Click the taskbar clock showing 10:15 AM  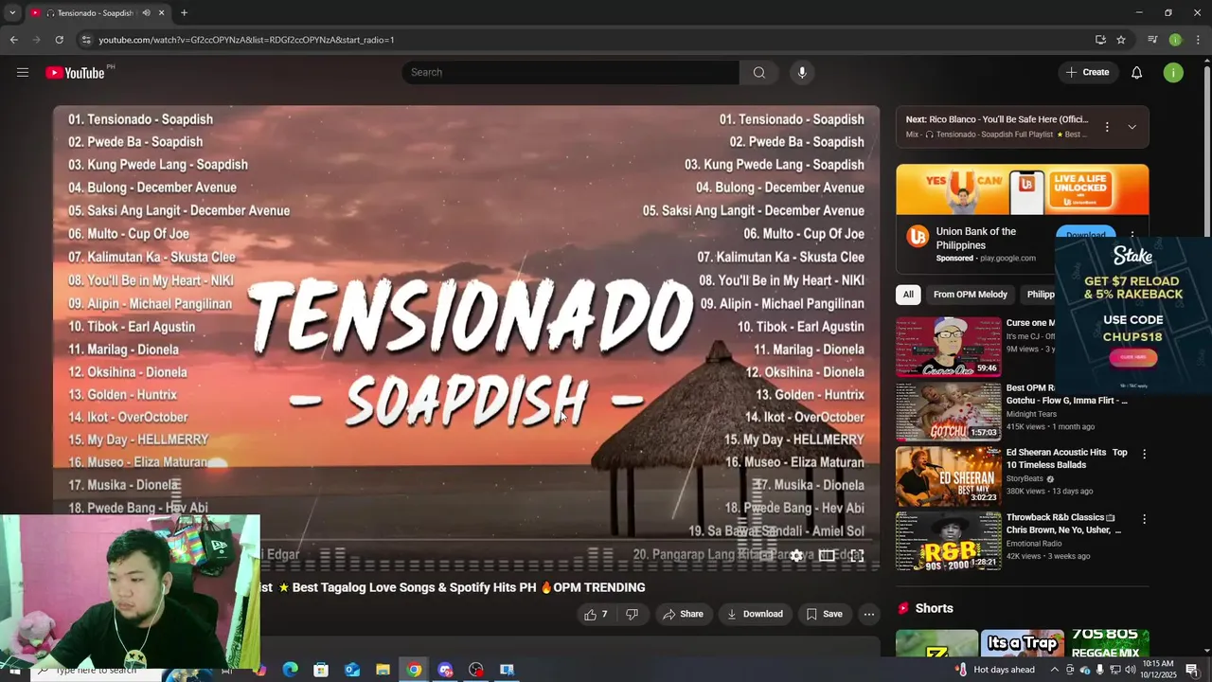tap(1158, 670)
